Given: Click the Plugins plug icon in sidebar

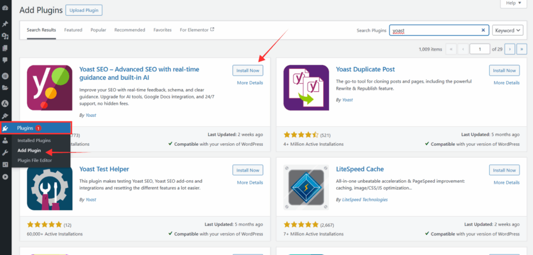Looking at the screenshot, I should pyautogui.click(x=5, y=128).
